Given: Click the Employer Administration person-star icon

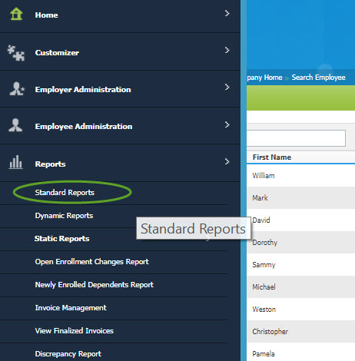Looking at the screenshot, I should pos(17,88).
